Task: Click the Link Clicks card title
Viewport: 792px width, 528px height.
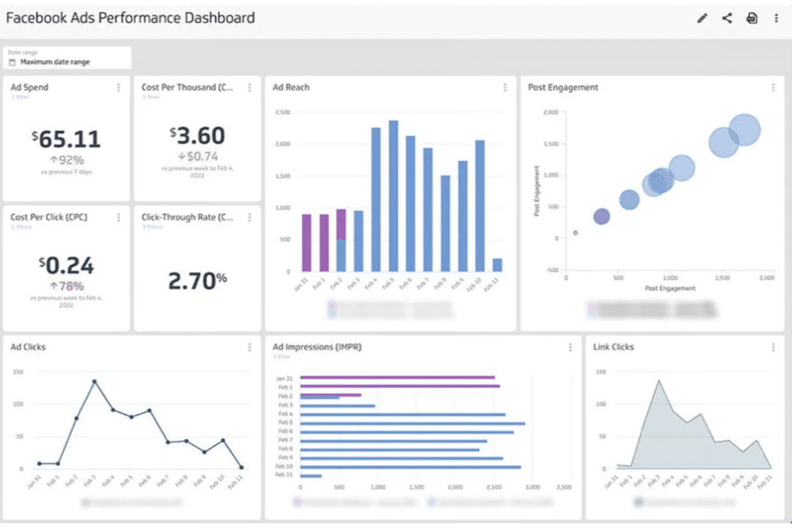Action: click(613, 347)
